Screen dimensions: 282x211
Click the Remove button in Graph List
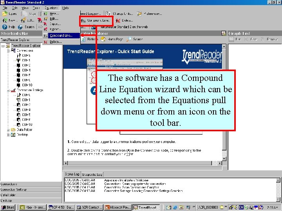269,39
